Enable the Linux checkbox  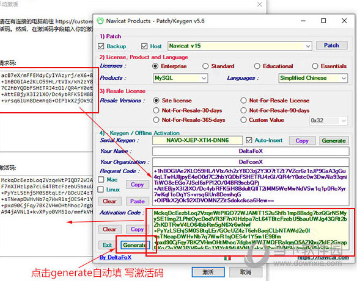(101, 190)
